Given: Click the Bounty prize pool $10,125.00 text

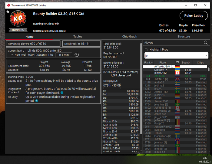Looking at the screenshot, I should [114, 64].
